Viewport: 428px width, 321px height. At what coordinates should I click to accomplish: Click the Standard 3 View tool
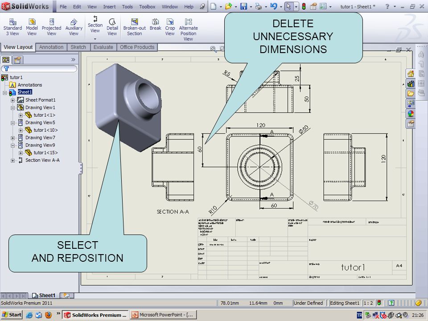pos(12,27)
